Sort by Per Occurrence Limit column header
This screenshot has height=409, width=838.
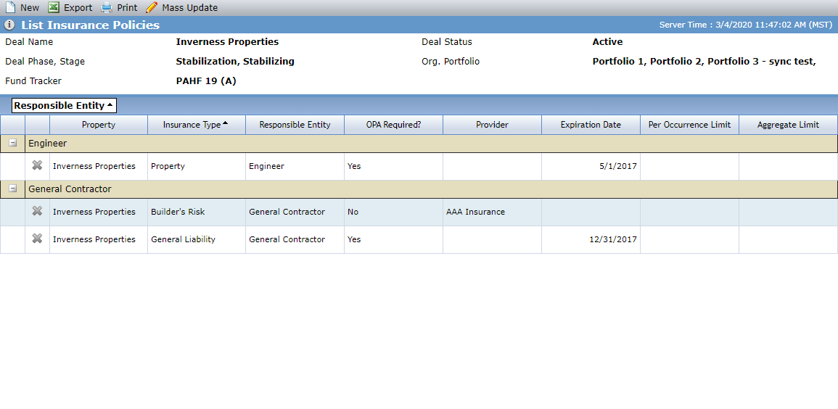(x=689, y=125)
